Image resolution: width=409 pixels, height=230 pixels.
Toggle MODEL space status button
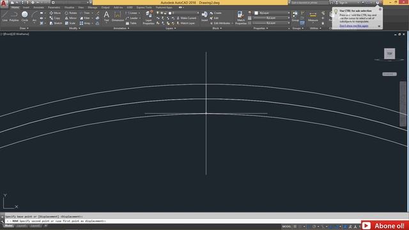[x=286, y=227]
